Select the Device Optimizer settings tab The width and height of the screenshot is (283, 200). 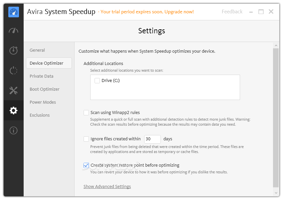[49, 63]
